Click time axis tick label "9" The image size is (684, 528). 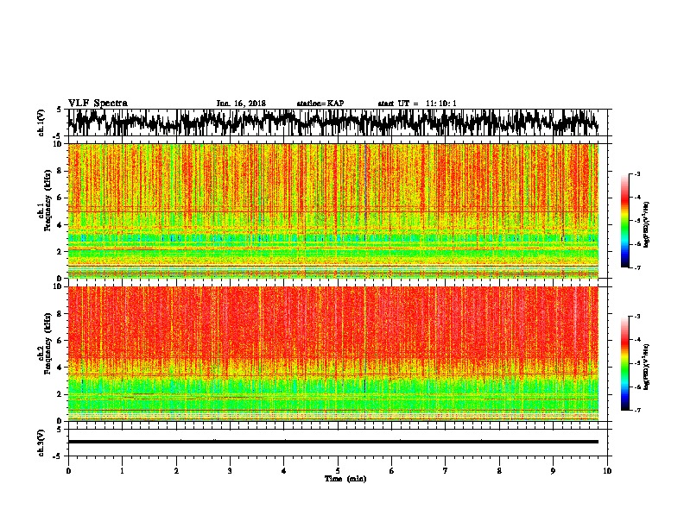pos(553,471)
